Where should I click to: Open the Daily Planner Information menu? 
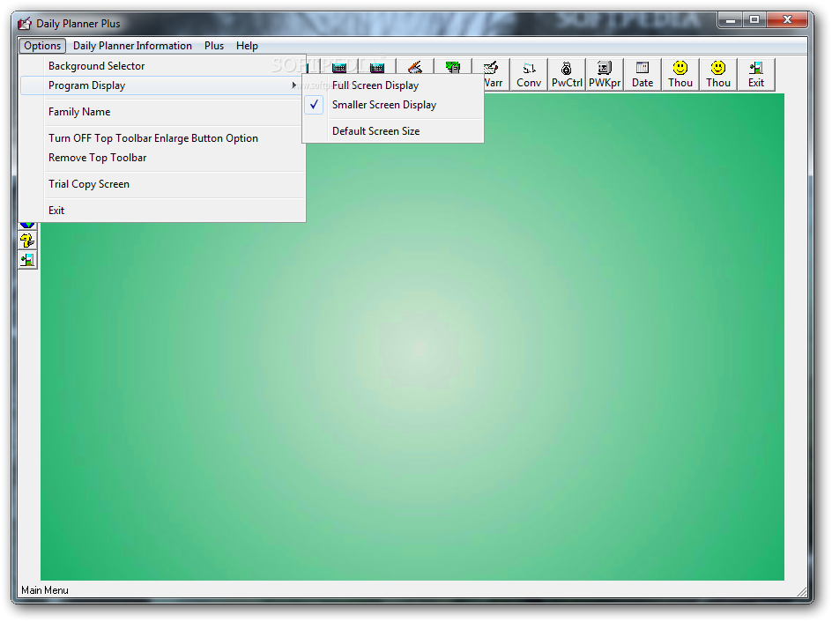tap(132, 46)
